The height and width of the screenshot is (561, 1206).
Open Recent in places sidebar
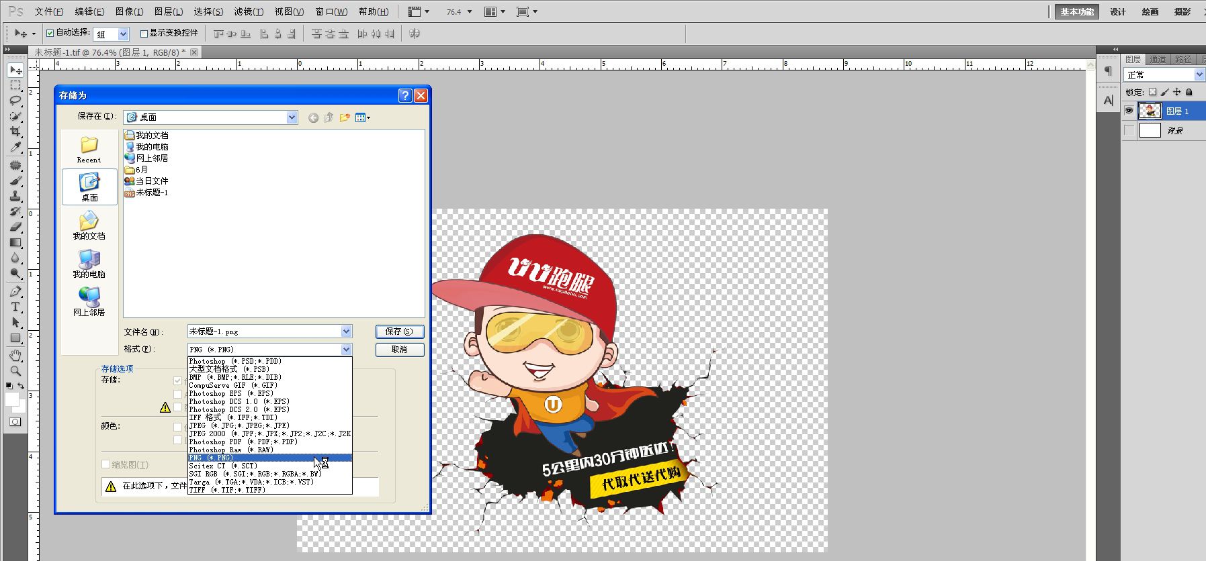point(89,150)
